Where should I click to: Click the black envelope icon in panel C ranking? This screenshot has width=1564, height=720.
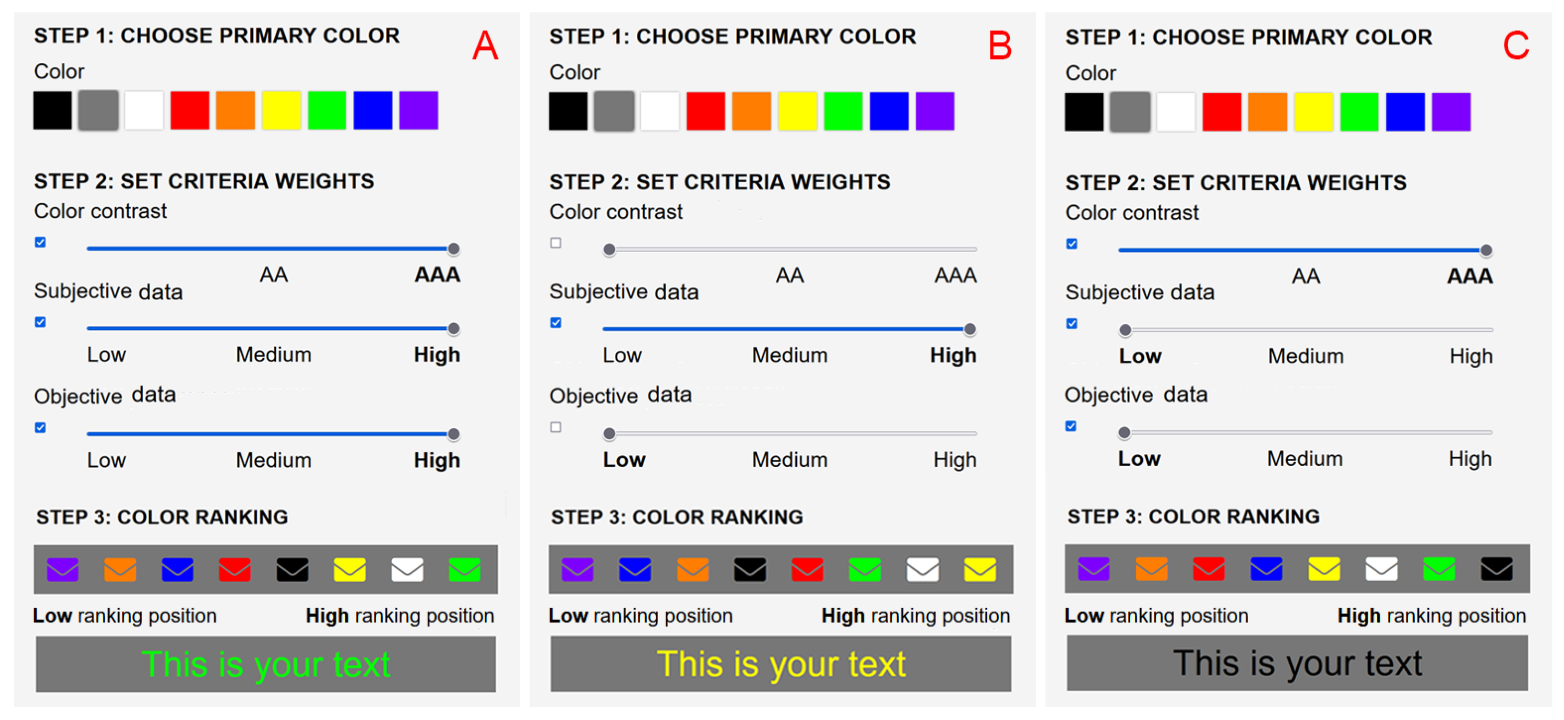point(1496,569)
